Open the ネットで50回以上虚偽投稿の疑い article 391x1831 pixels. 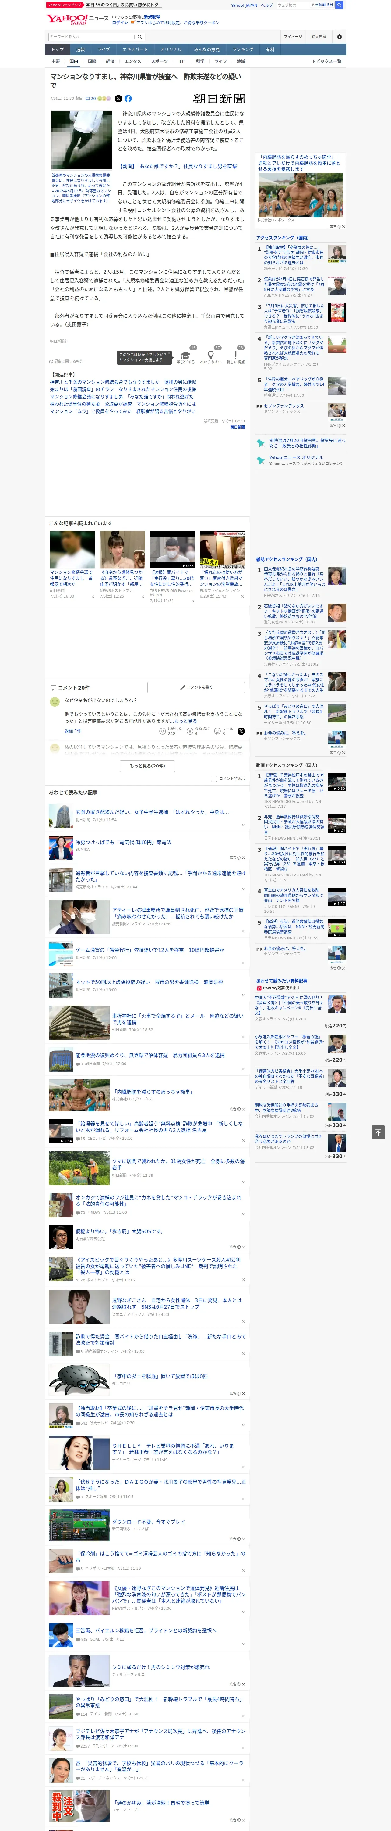click(x=149, y=982)
